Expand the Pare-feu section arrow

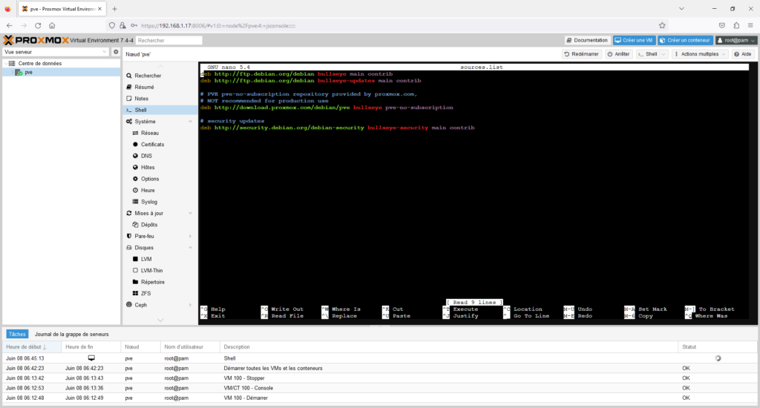190,236
